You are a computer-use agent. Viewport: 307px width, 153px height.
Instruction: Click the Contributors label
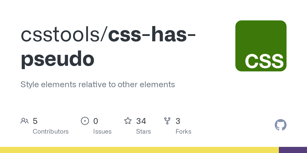[x=51, y=132]
